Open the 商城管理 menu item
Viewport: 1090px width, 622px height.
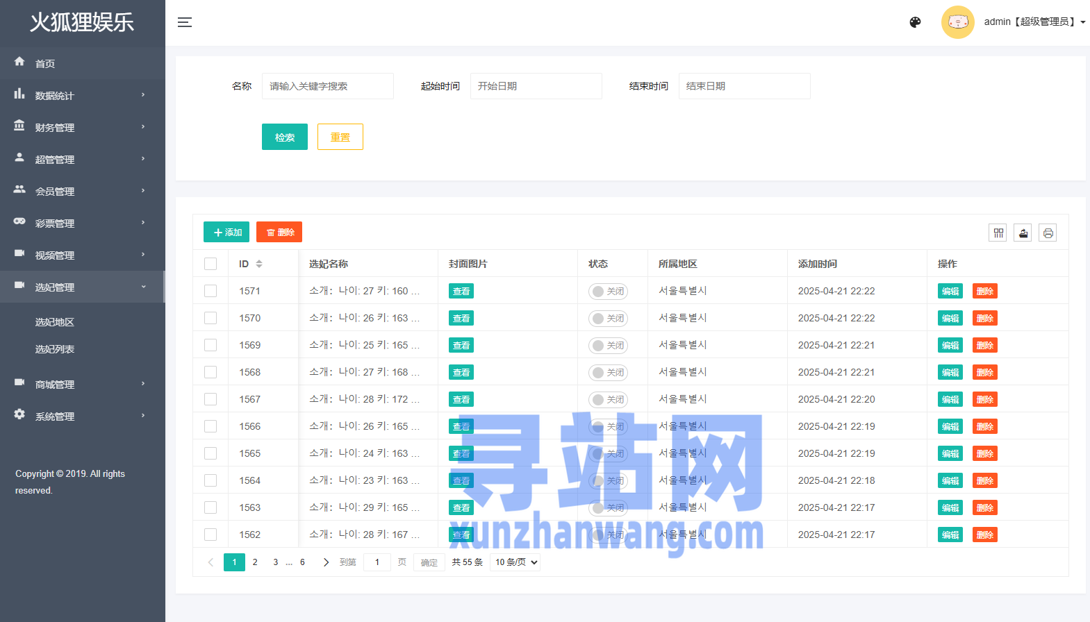tap(83, 384)
